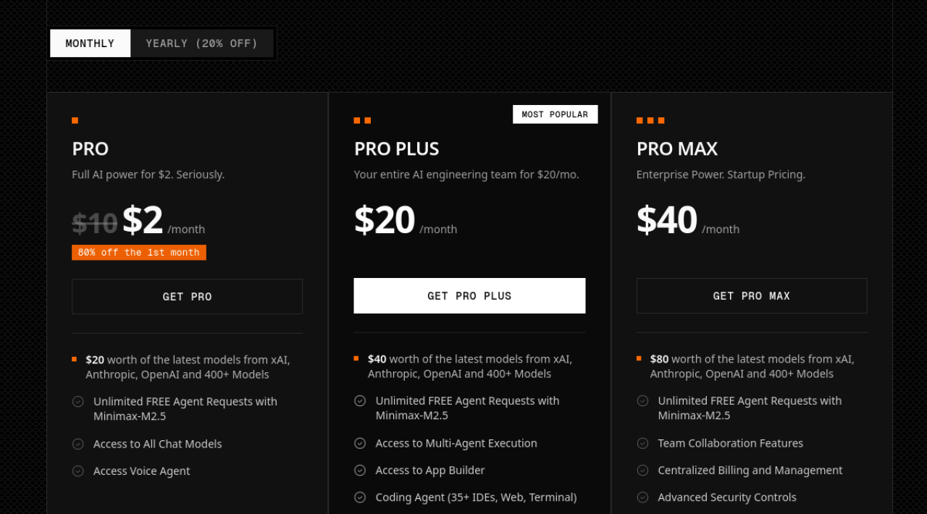
Task: Click the GET PRO button
Action: point(187,296)
